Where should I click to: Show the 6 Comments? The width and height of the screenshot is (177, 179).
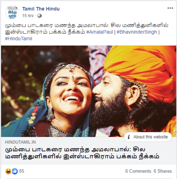click(x=138, y=171)
